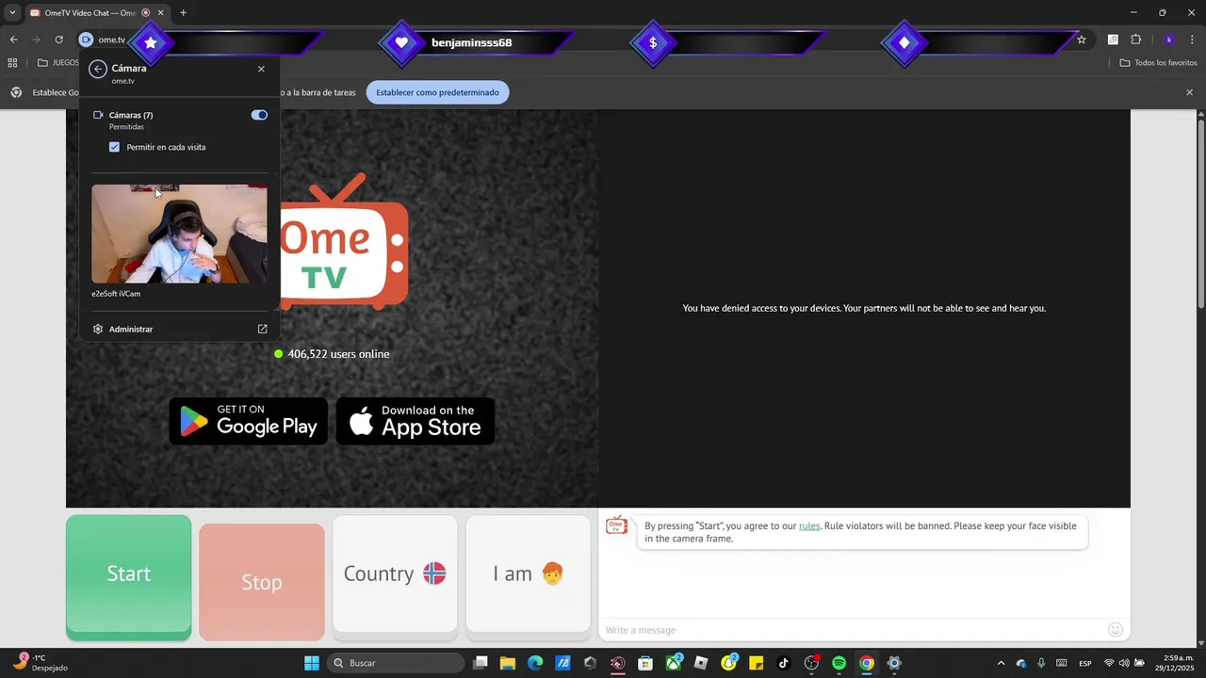Toggle the Cámaras (7) permission switch
Image resolution: width=1206 pixels, height=678 pixels.
(x=259, y=115)
